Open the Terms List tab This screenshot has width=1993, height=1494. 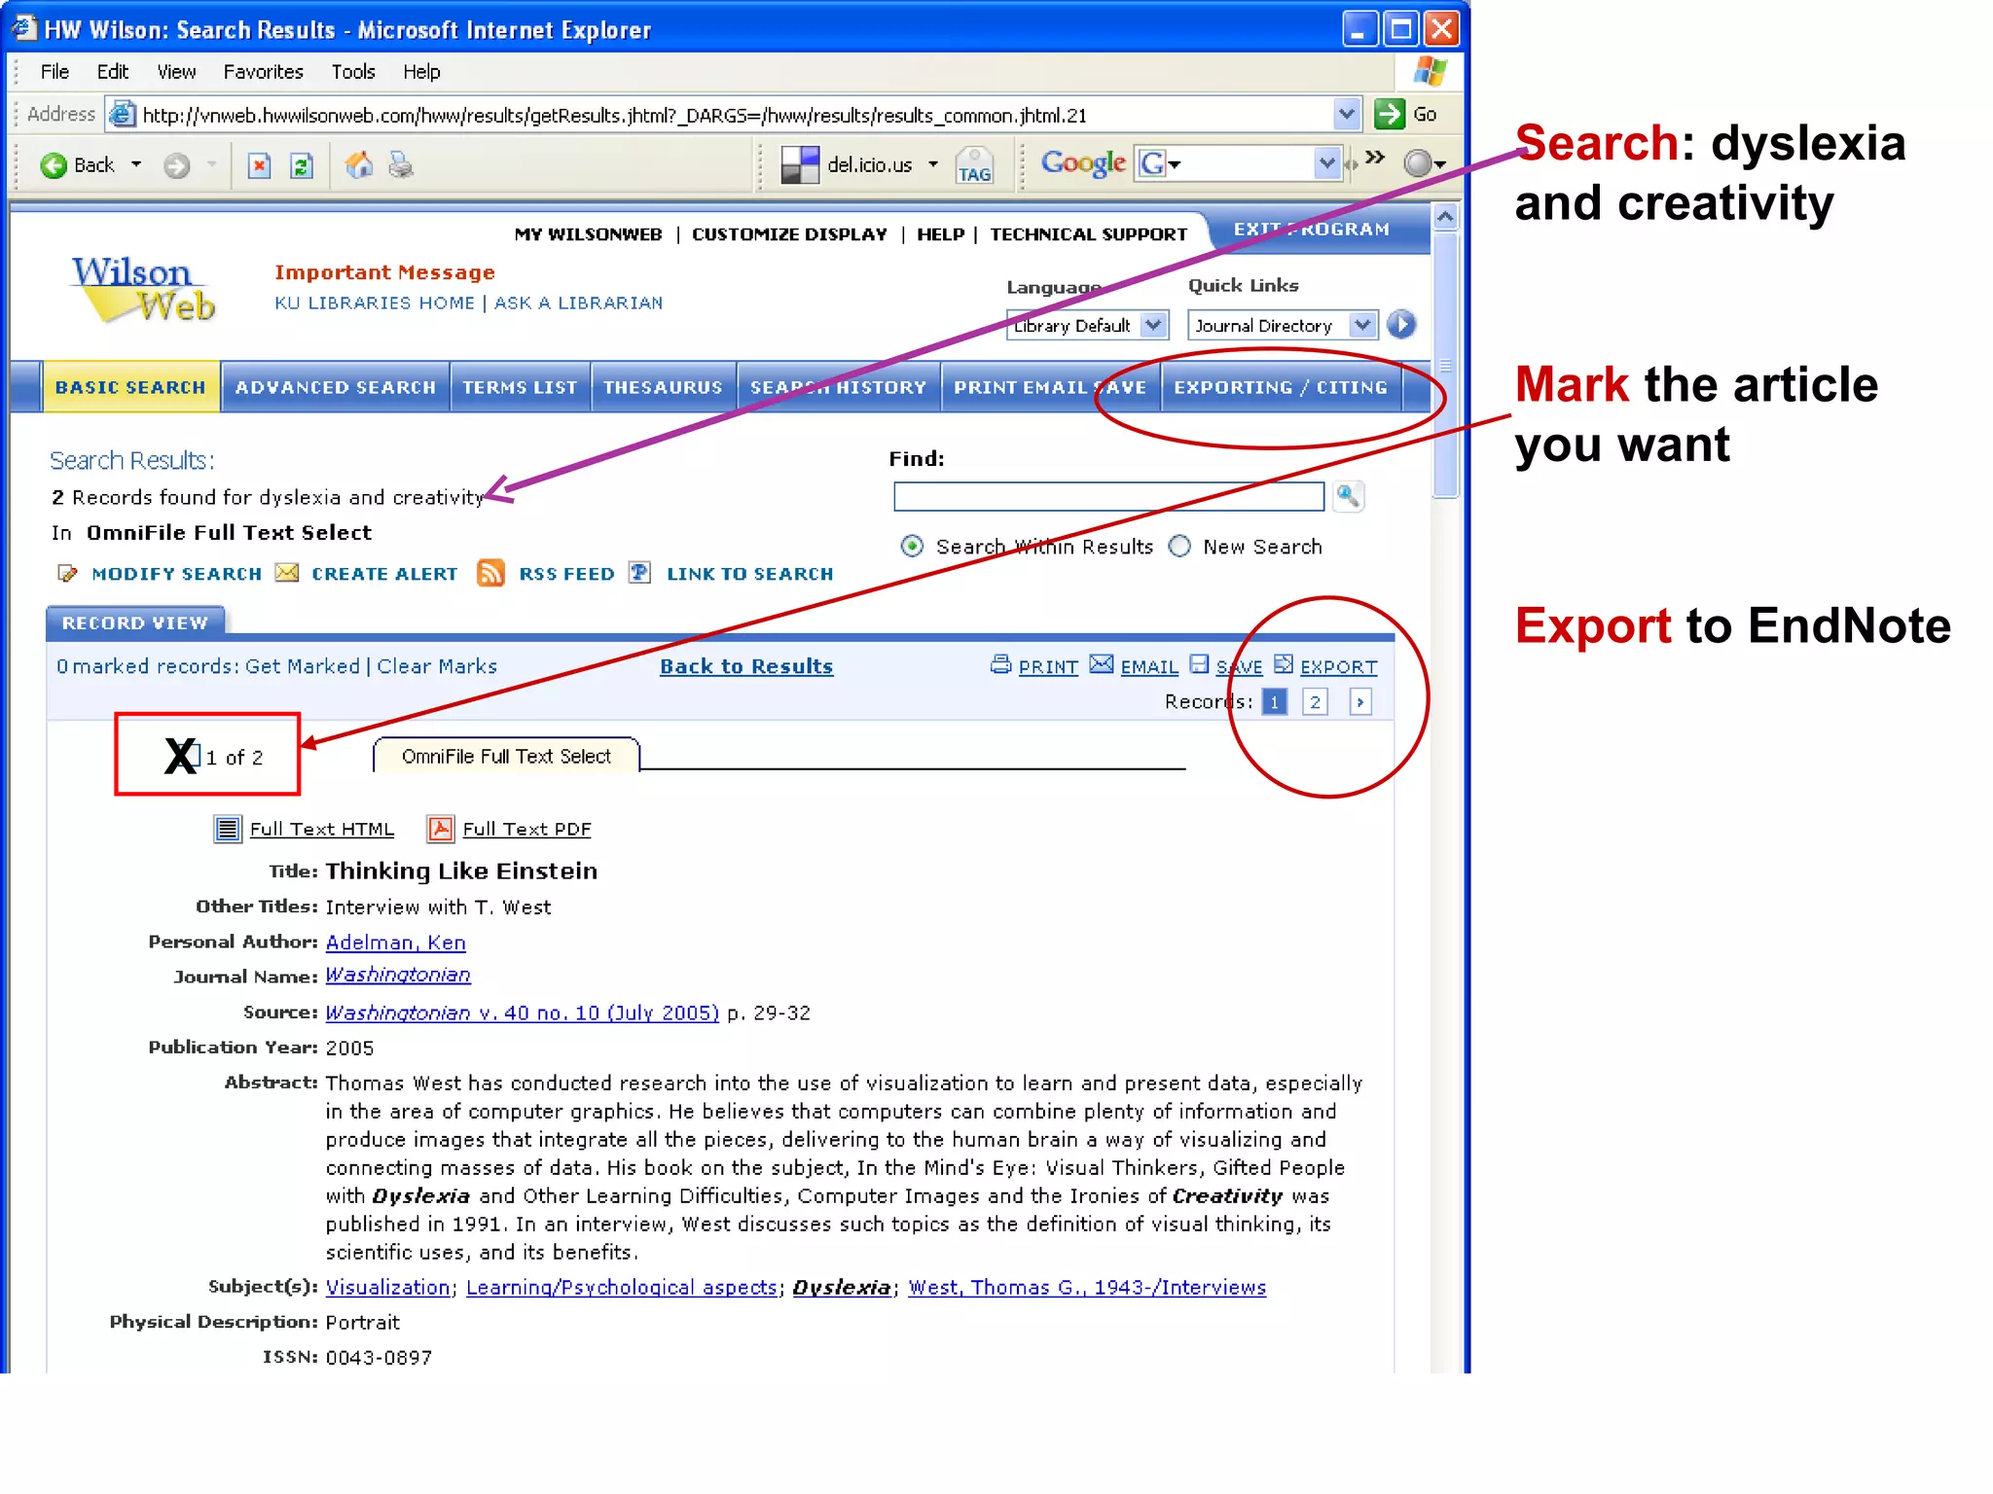coord(520,387)
